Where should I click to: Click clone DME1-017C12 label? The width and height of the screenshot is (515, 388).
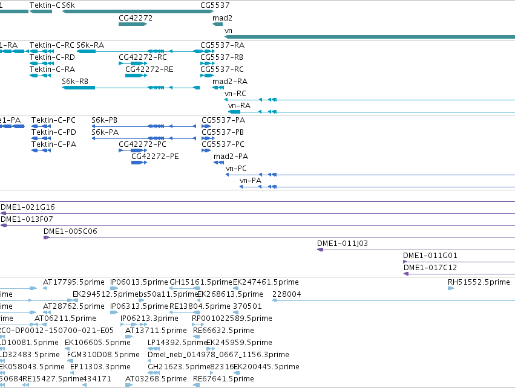430,268
